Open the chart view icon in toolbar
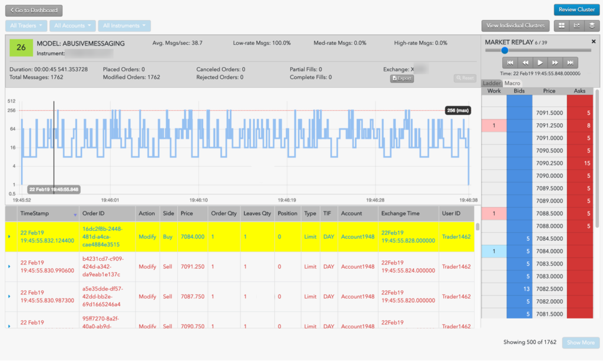The height and width of the screenshot is (364, 603). (x=577, y=26)
